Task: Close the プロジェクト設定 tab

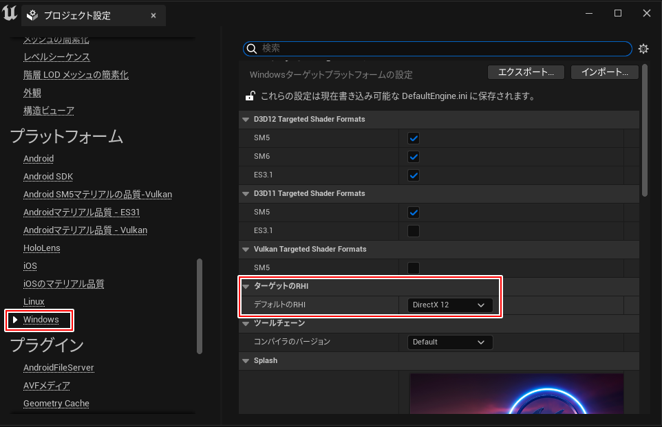Action: pos(153,15)
